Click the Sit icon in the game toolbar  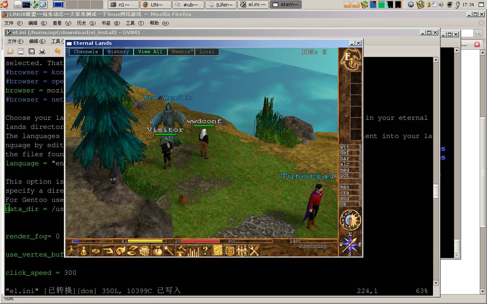click(84, 251)
